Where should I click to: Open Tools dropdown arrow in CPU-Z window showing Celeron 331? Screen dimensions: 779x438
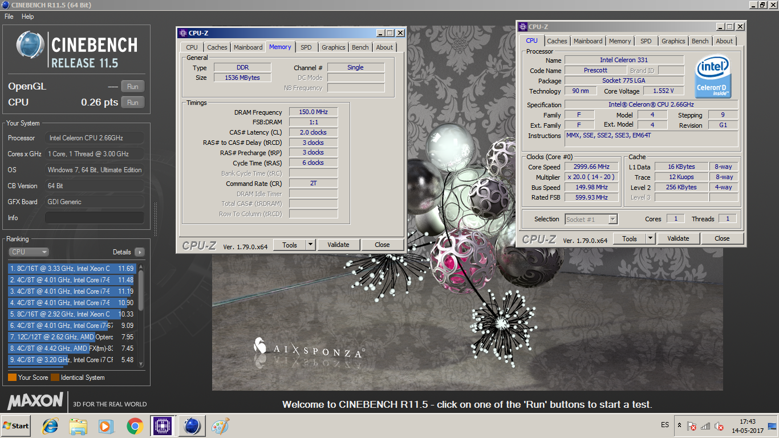[x=650, y=238]
